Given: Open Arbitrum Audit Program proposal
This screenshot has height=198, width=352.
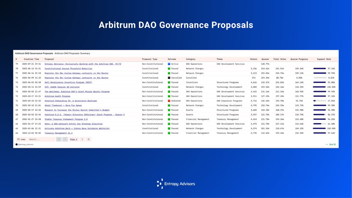Looking at the screenshot, I should pyautogui.click(x=57, y=96).
